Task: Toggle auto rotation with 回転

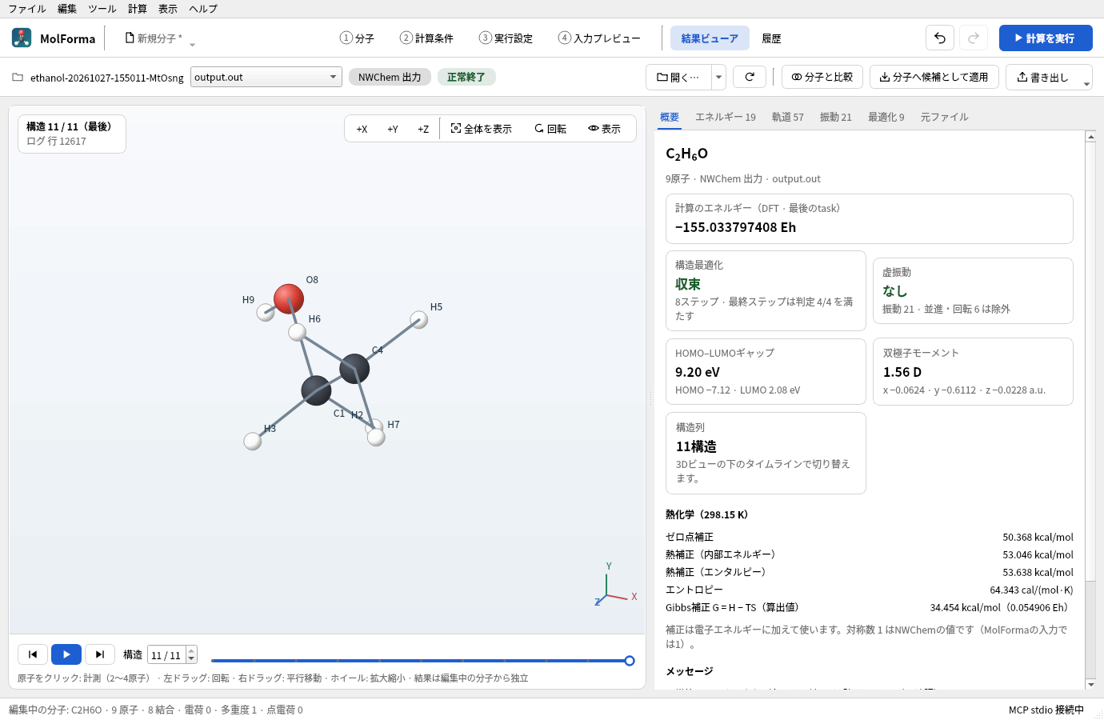Action: [x=550, y=129]
